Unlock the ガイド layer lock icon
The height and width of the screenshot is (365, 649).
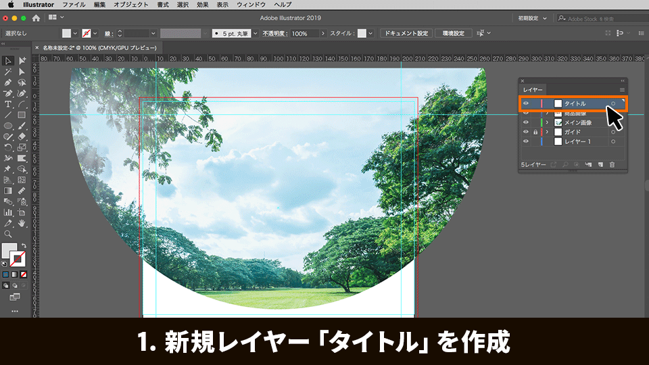click(535, 132)
